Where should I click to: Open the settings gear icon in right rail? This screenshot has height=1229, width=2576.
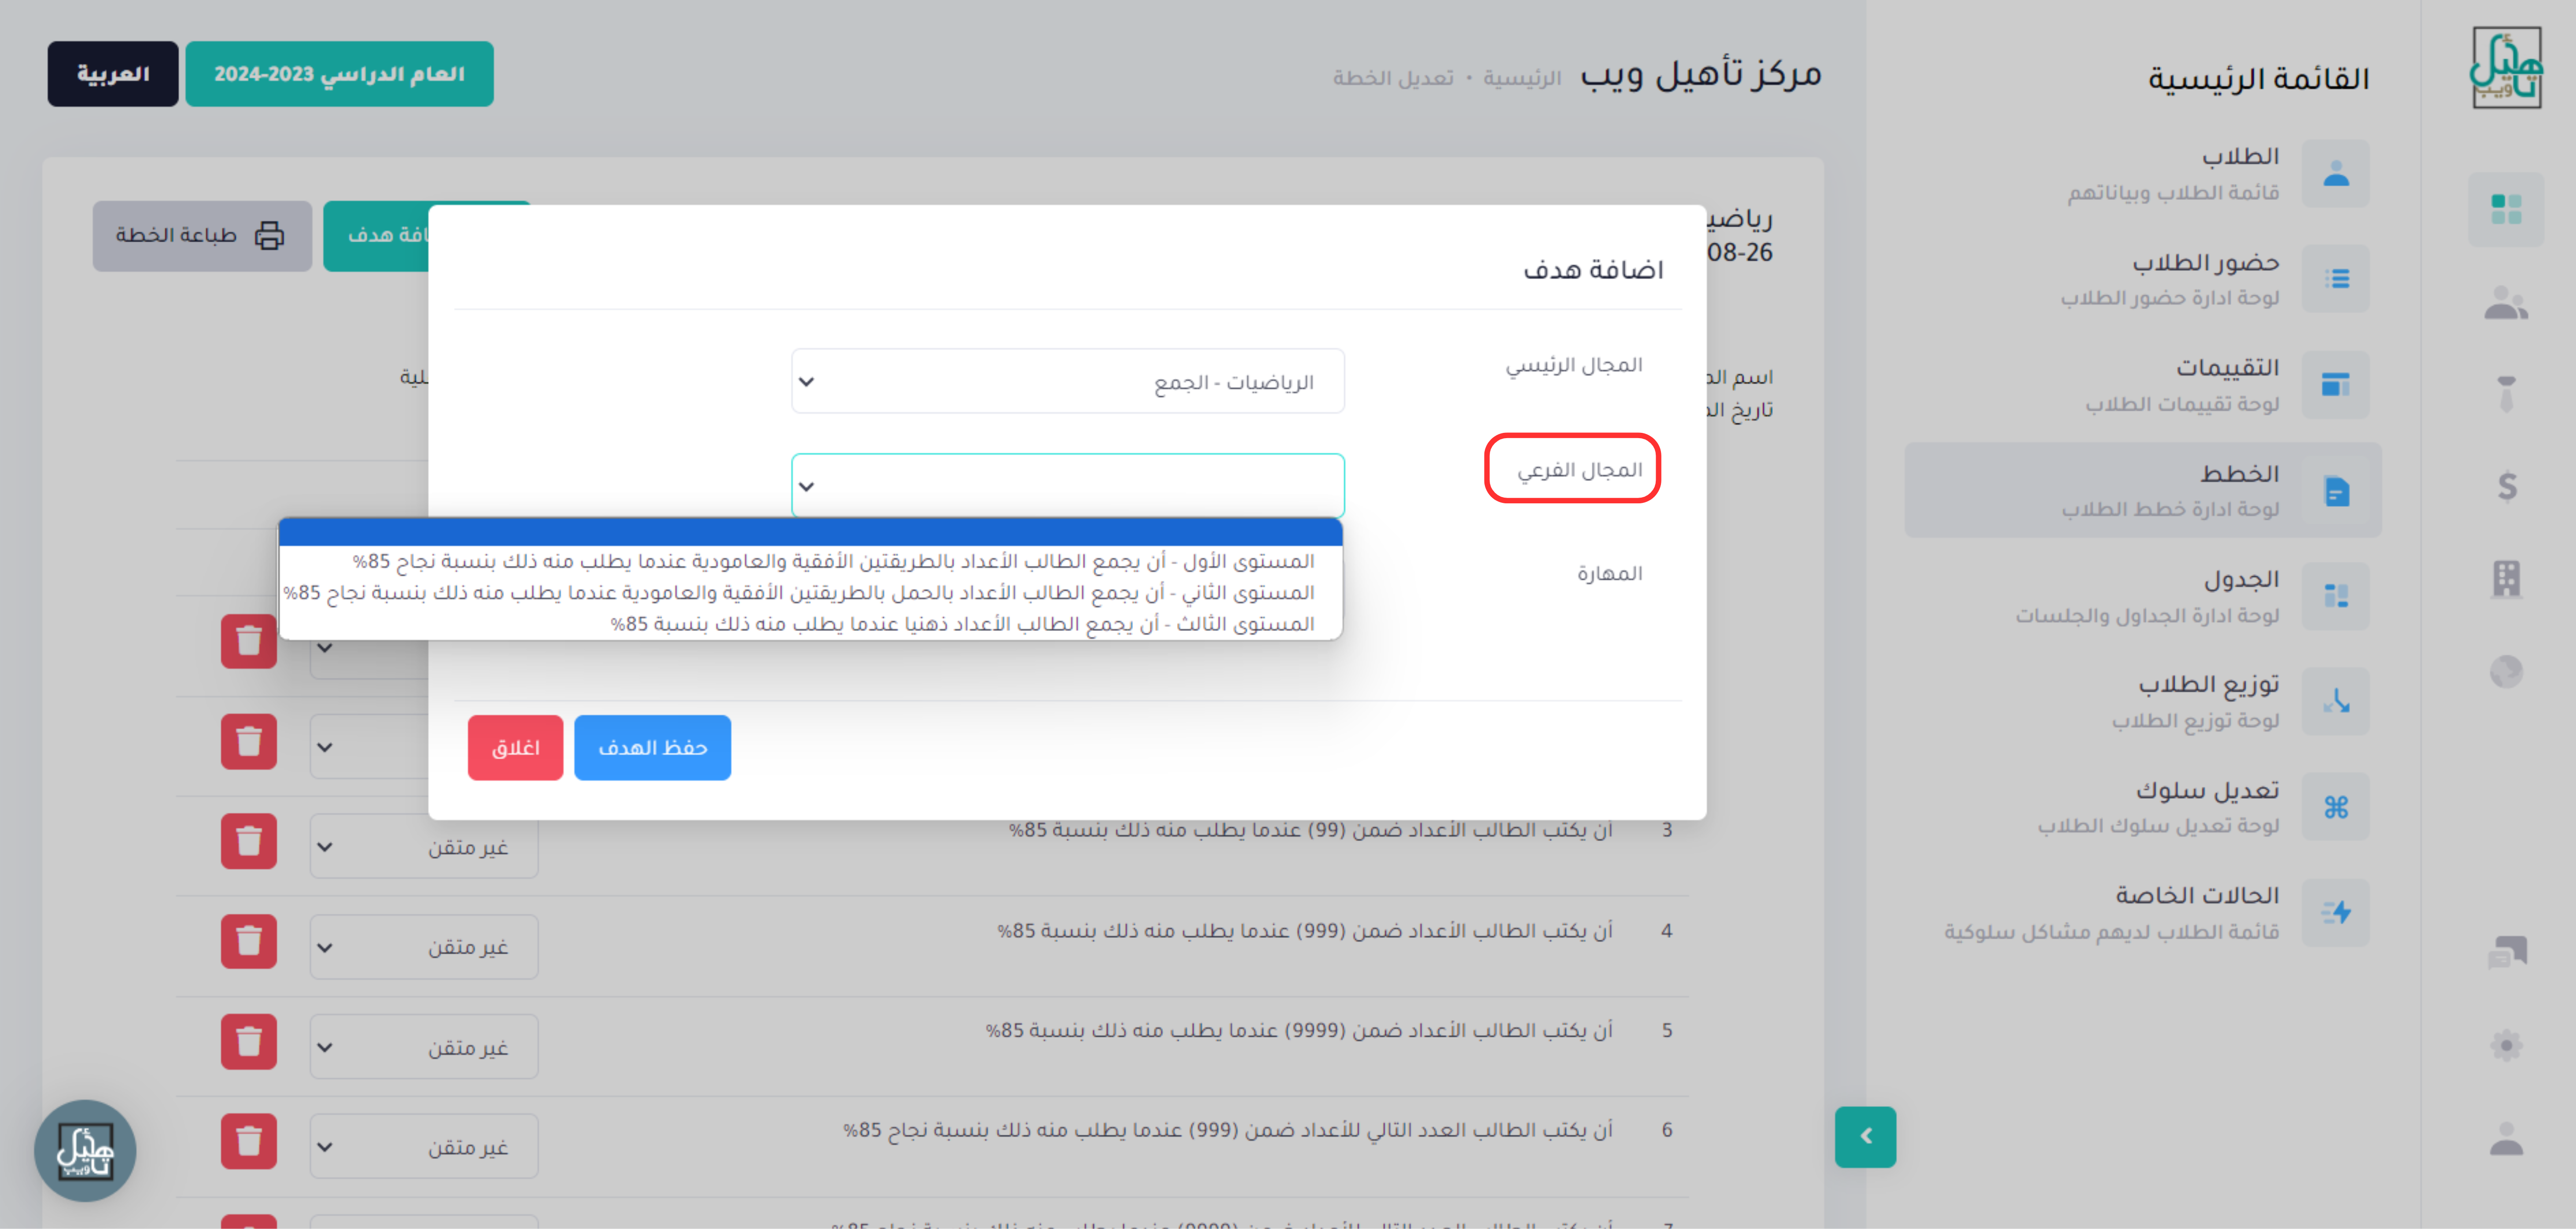pyautogui.click(x=2506, y=1046)
